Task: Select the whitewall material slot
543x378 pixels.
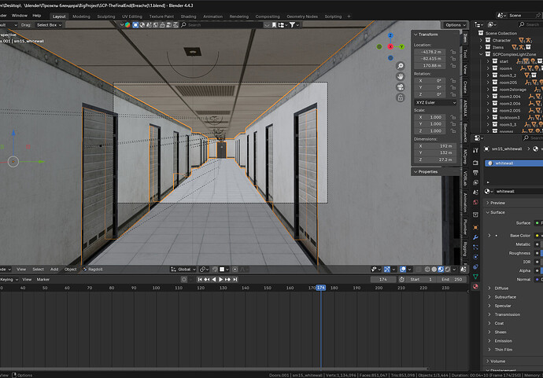Action: click(514, 163)
